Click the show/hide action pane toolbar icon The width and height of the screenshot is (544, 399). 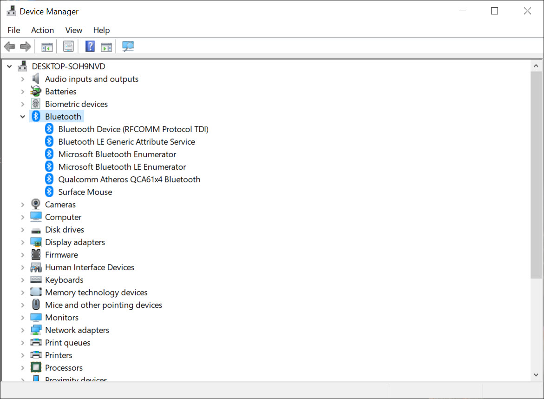tap(106, 47)
